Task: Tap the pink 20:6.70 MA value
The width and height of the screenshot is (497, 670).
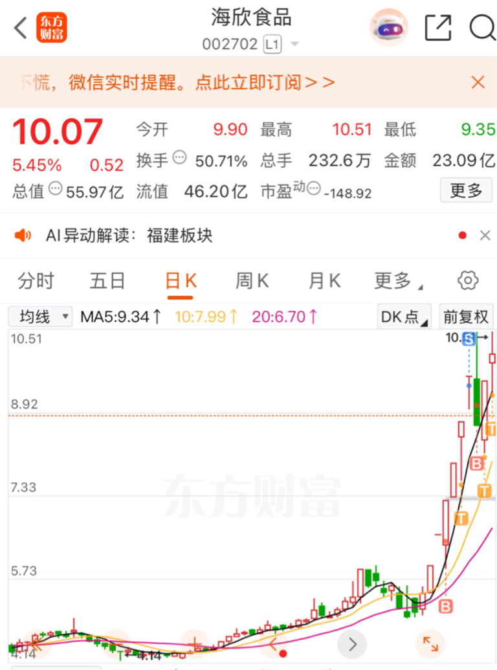Action: pyautogui.click(x=285, y=317)
